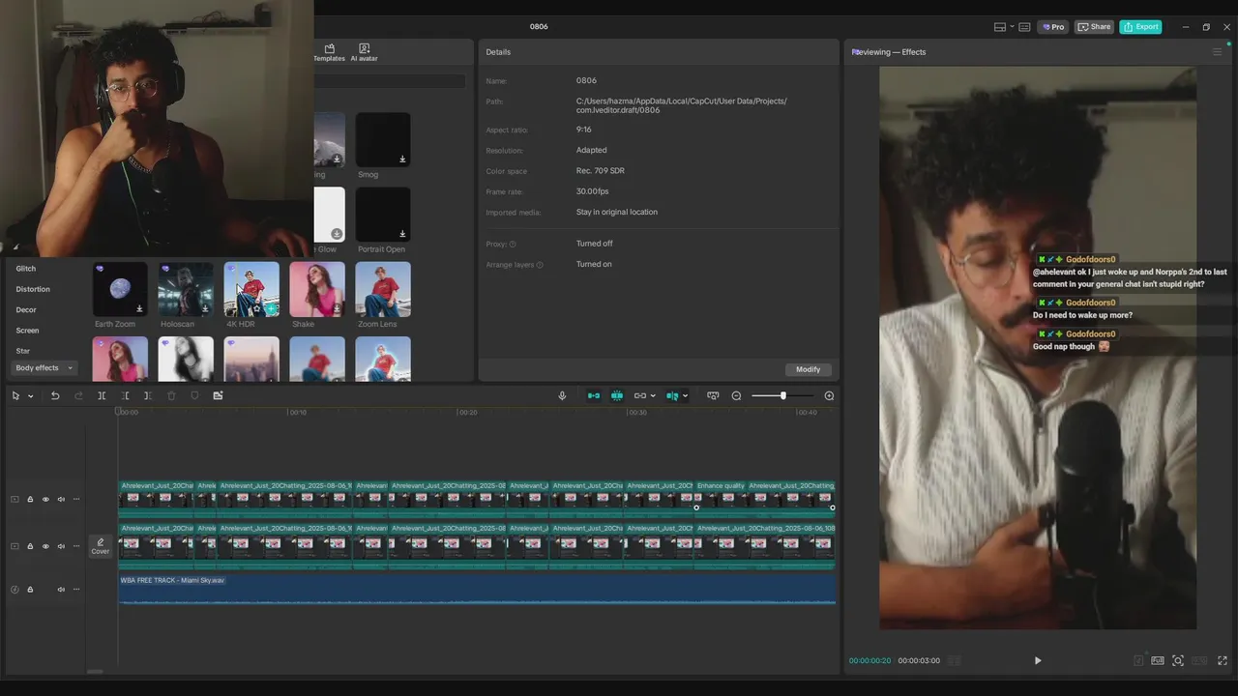Click the Modify button in Details
Viewport: 1238px width, 696px height.
coord(809,369)
